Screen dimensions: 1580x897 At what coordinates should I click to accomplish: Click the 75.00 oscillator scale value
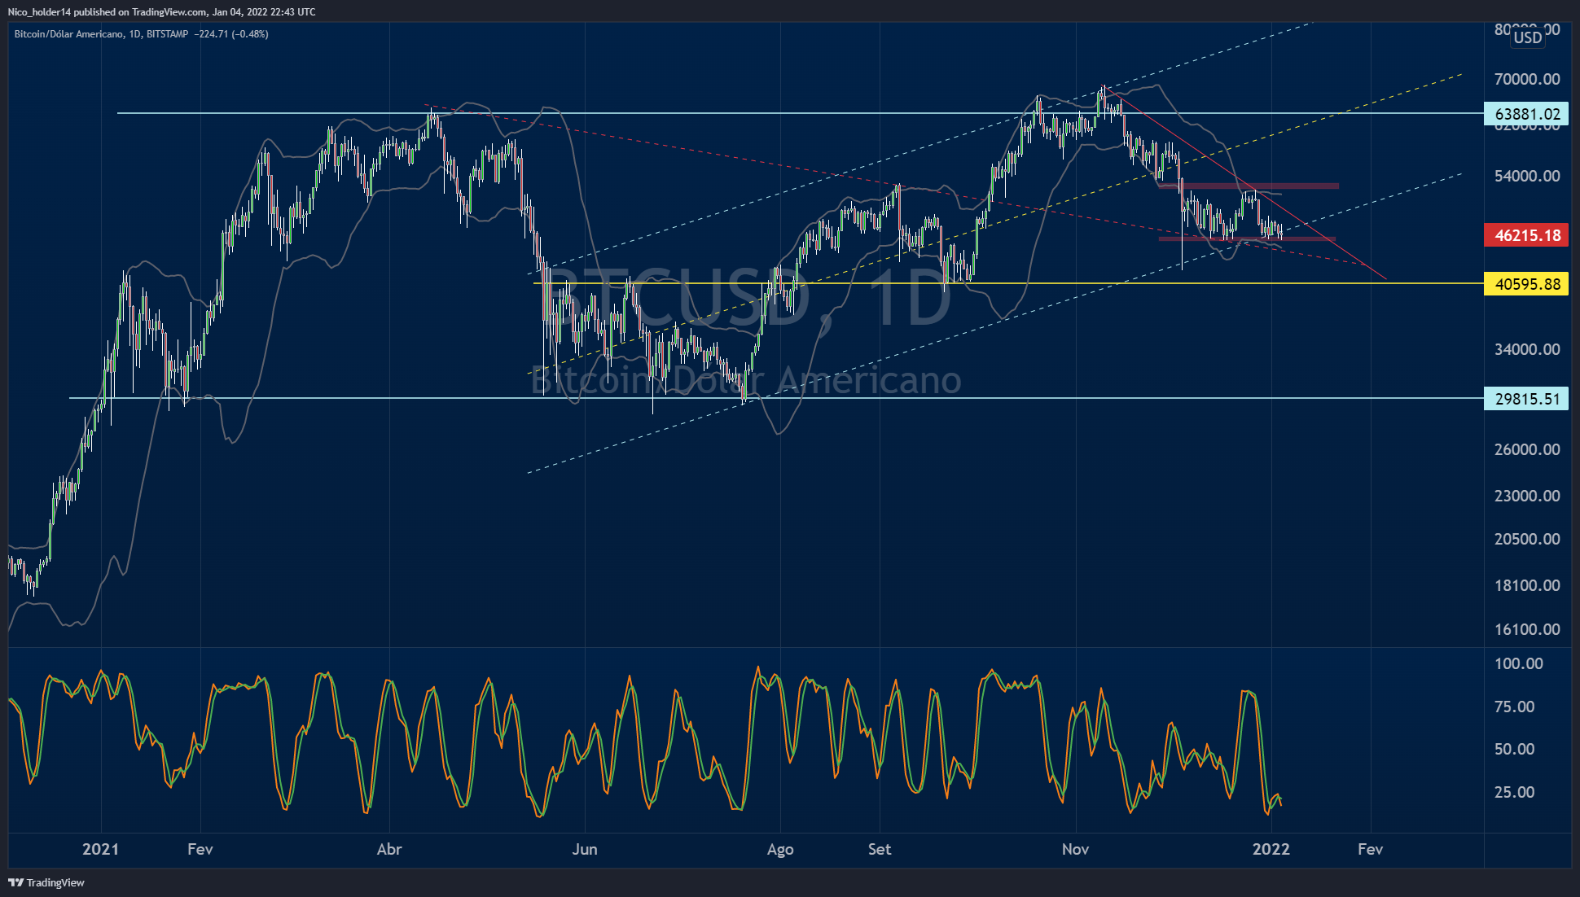[x=1514, y=707]
